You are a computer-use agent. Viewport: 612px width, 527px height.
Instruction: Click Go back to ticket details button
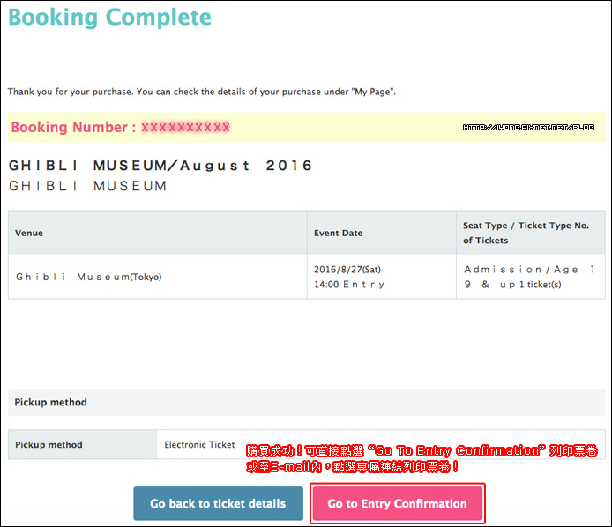point(218,503)
